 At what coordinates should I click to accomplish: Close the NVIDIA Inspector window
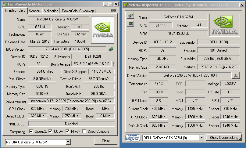242,5
